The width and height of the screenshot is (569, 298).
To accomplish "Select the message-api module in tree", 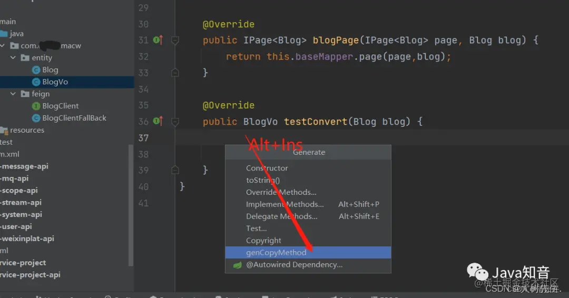I will [24, 166].
